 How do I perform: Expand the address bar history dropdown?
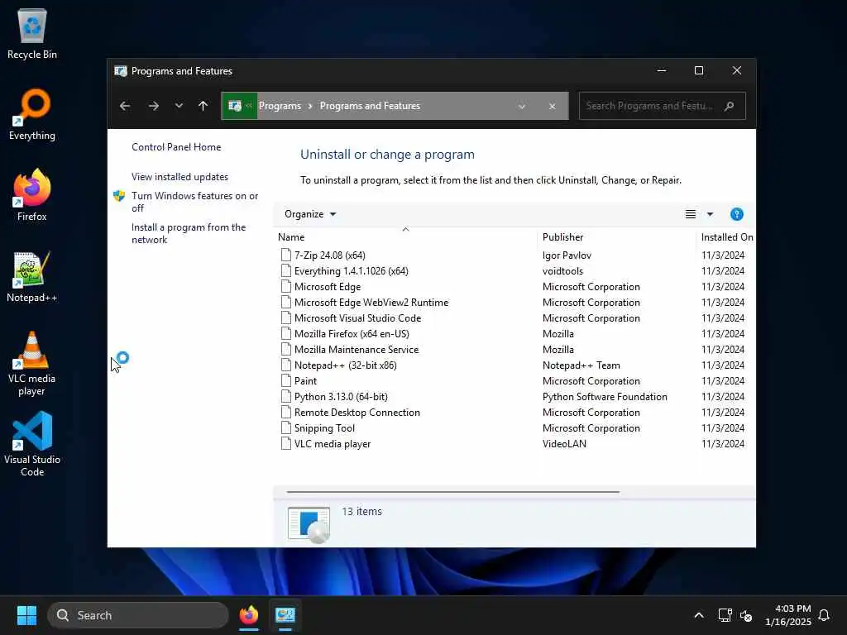tap(522, 107)
